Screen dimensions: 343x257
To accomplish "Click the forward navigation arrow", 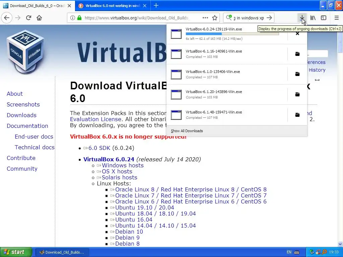I will point(18,18).
